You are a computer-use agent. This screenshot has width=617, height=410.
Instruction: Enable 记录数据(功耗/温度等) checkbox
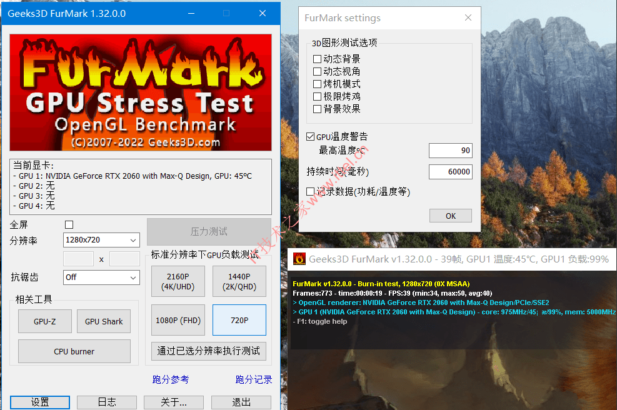pyautogui.click(x=311, y=192)
